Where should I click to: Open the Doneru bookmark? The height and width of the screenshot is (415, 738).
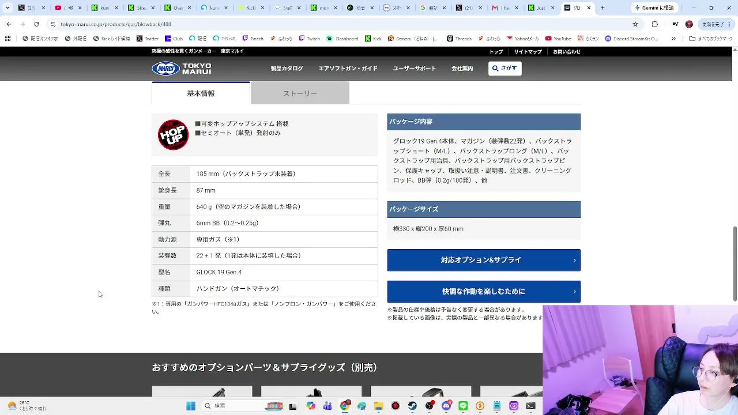point(413,39)
